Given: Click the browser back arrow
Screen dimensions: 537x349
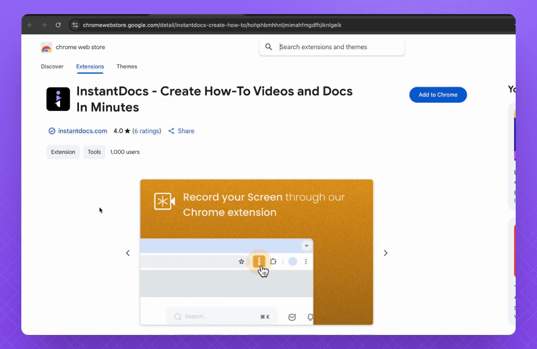Looking at the screenshot, I should point(30,25).
